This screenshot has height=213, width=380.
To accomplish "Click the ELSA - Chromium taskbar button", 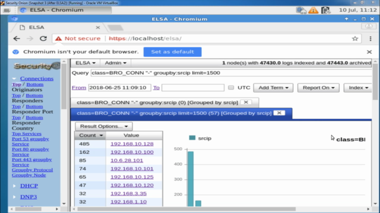I will pos(65,10).
